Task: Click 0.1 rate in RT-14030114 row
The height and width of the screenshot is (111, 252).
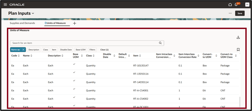Action: 180,82
